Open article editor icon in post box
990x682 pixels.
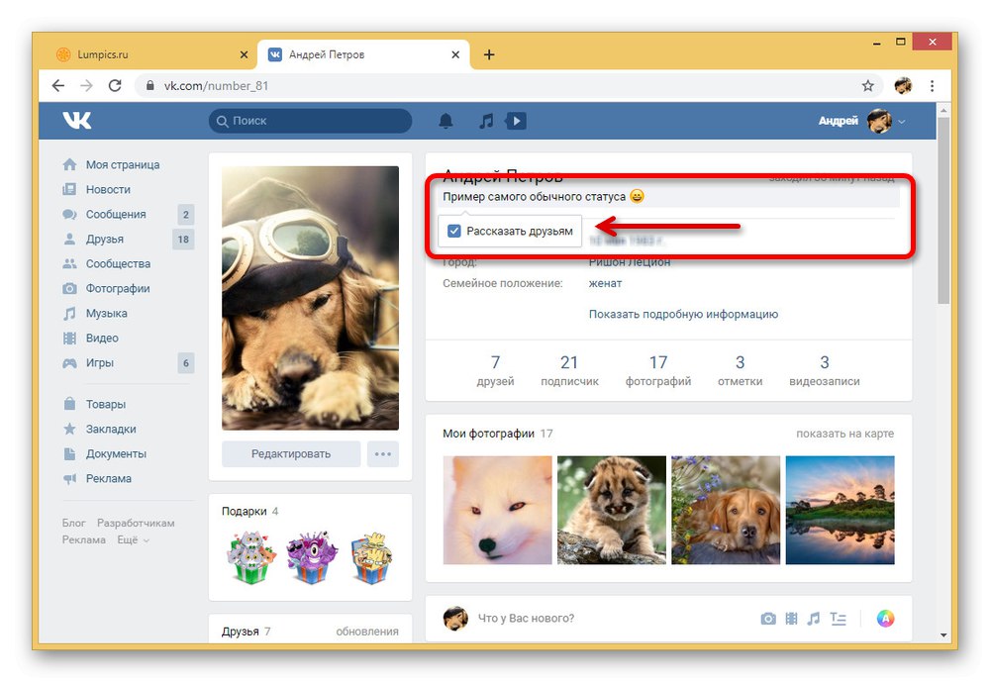click(838, 619)
